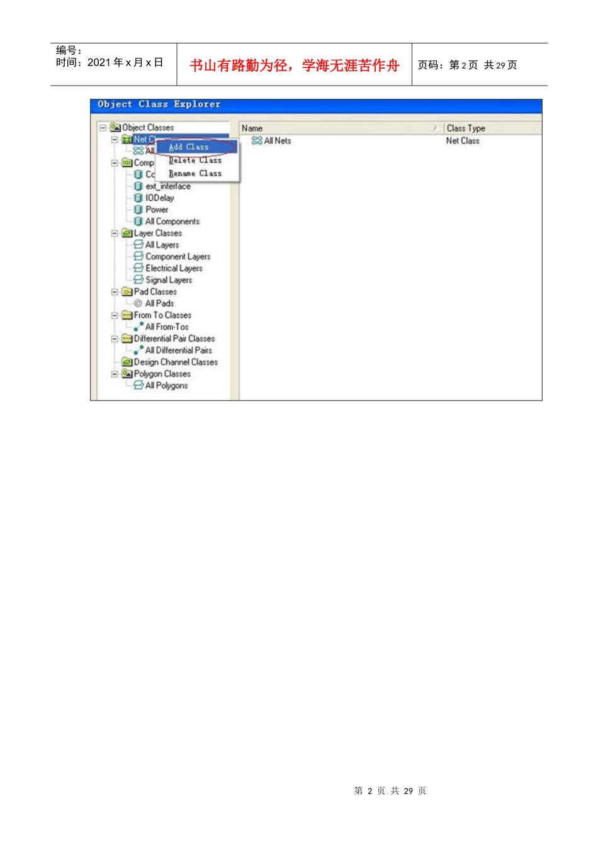Click the Electrical Layers icon
The height and width of the screenshot is (846, 598).
(138, 268)
